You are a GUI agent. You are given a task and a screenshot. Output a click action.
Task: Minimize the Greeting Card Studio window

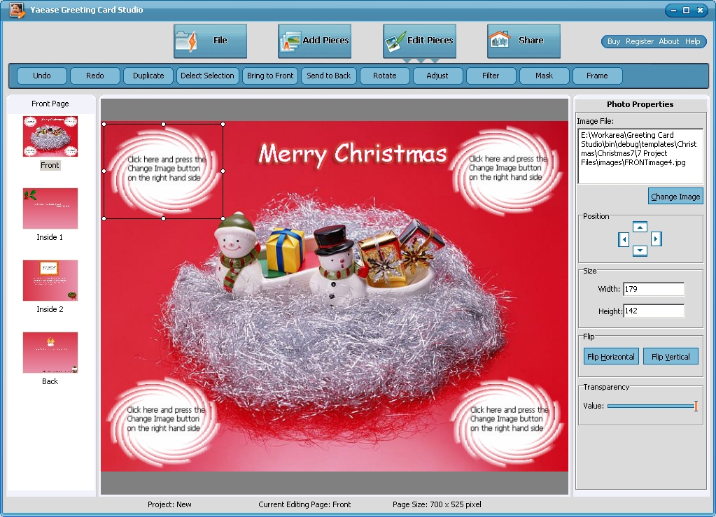click(673, 10)
